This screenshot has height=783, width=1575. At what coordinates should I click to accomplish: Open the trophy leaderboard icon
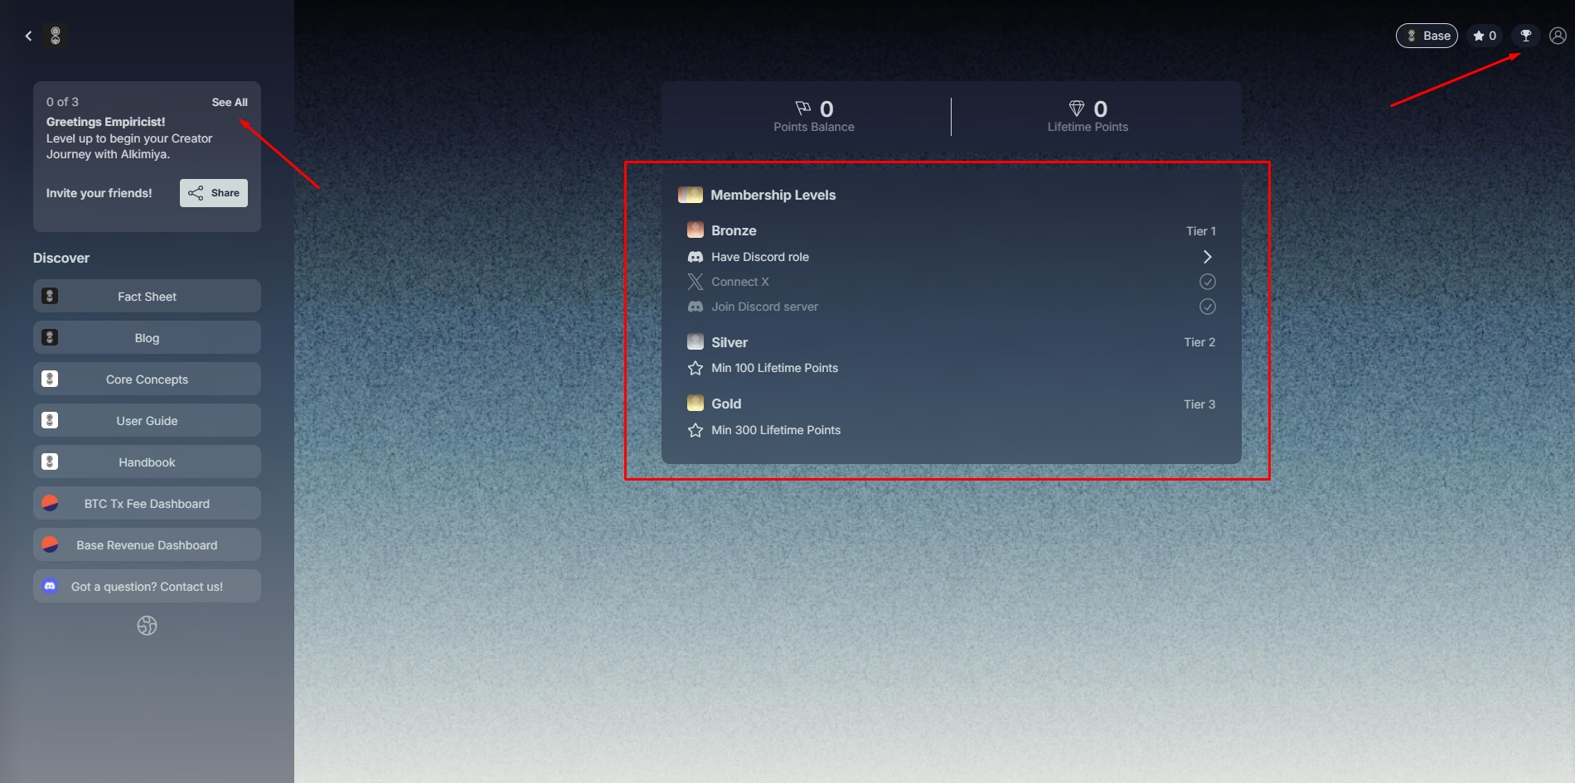(x=1525, y=36)
